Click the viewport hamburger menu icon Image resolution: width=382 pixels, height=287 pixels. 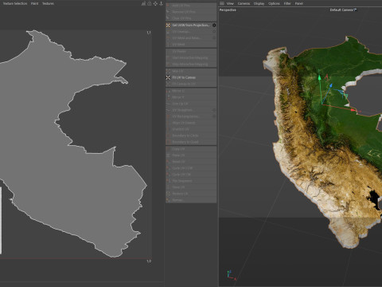tap(222, 3)
